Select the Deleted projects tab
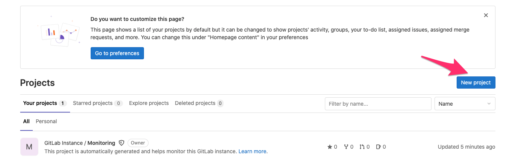 (199, 103)
